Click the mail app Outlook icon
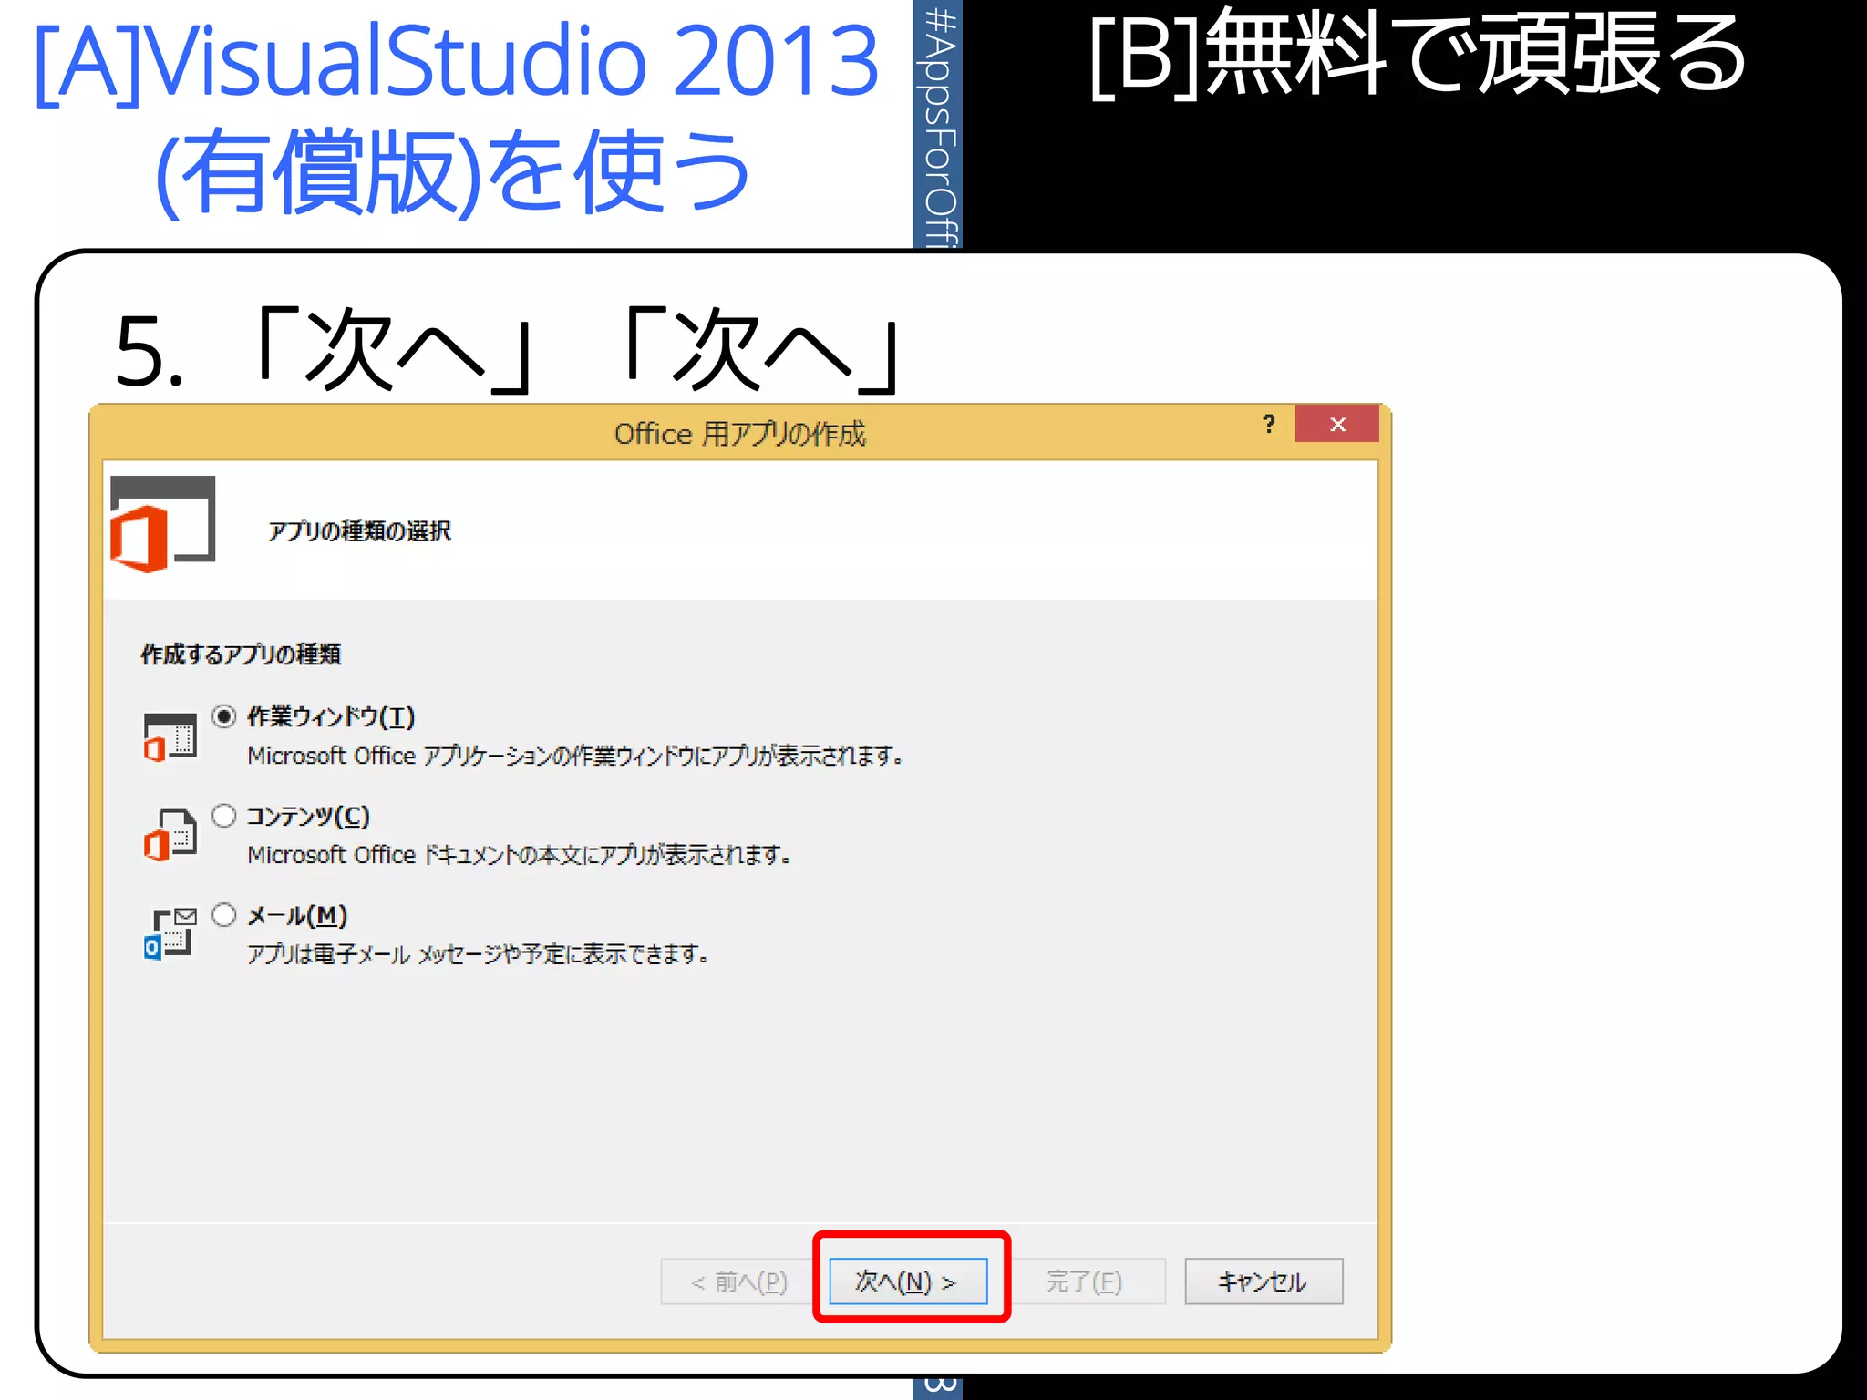 pyautogui.click(x=170, y=933)
